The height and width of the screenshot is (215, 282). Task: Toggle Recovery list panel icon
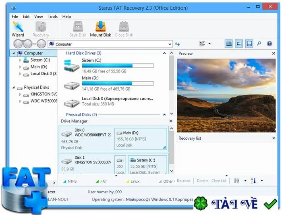249,43
